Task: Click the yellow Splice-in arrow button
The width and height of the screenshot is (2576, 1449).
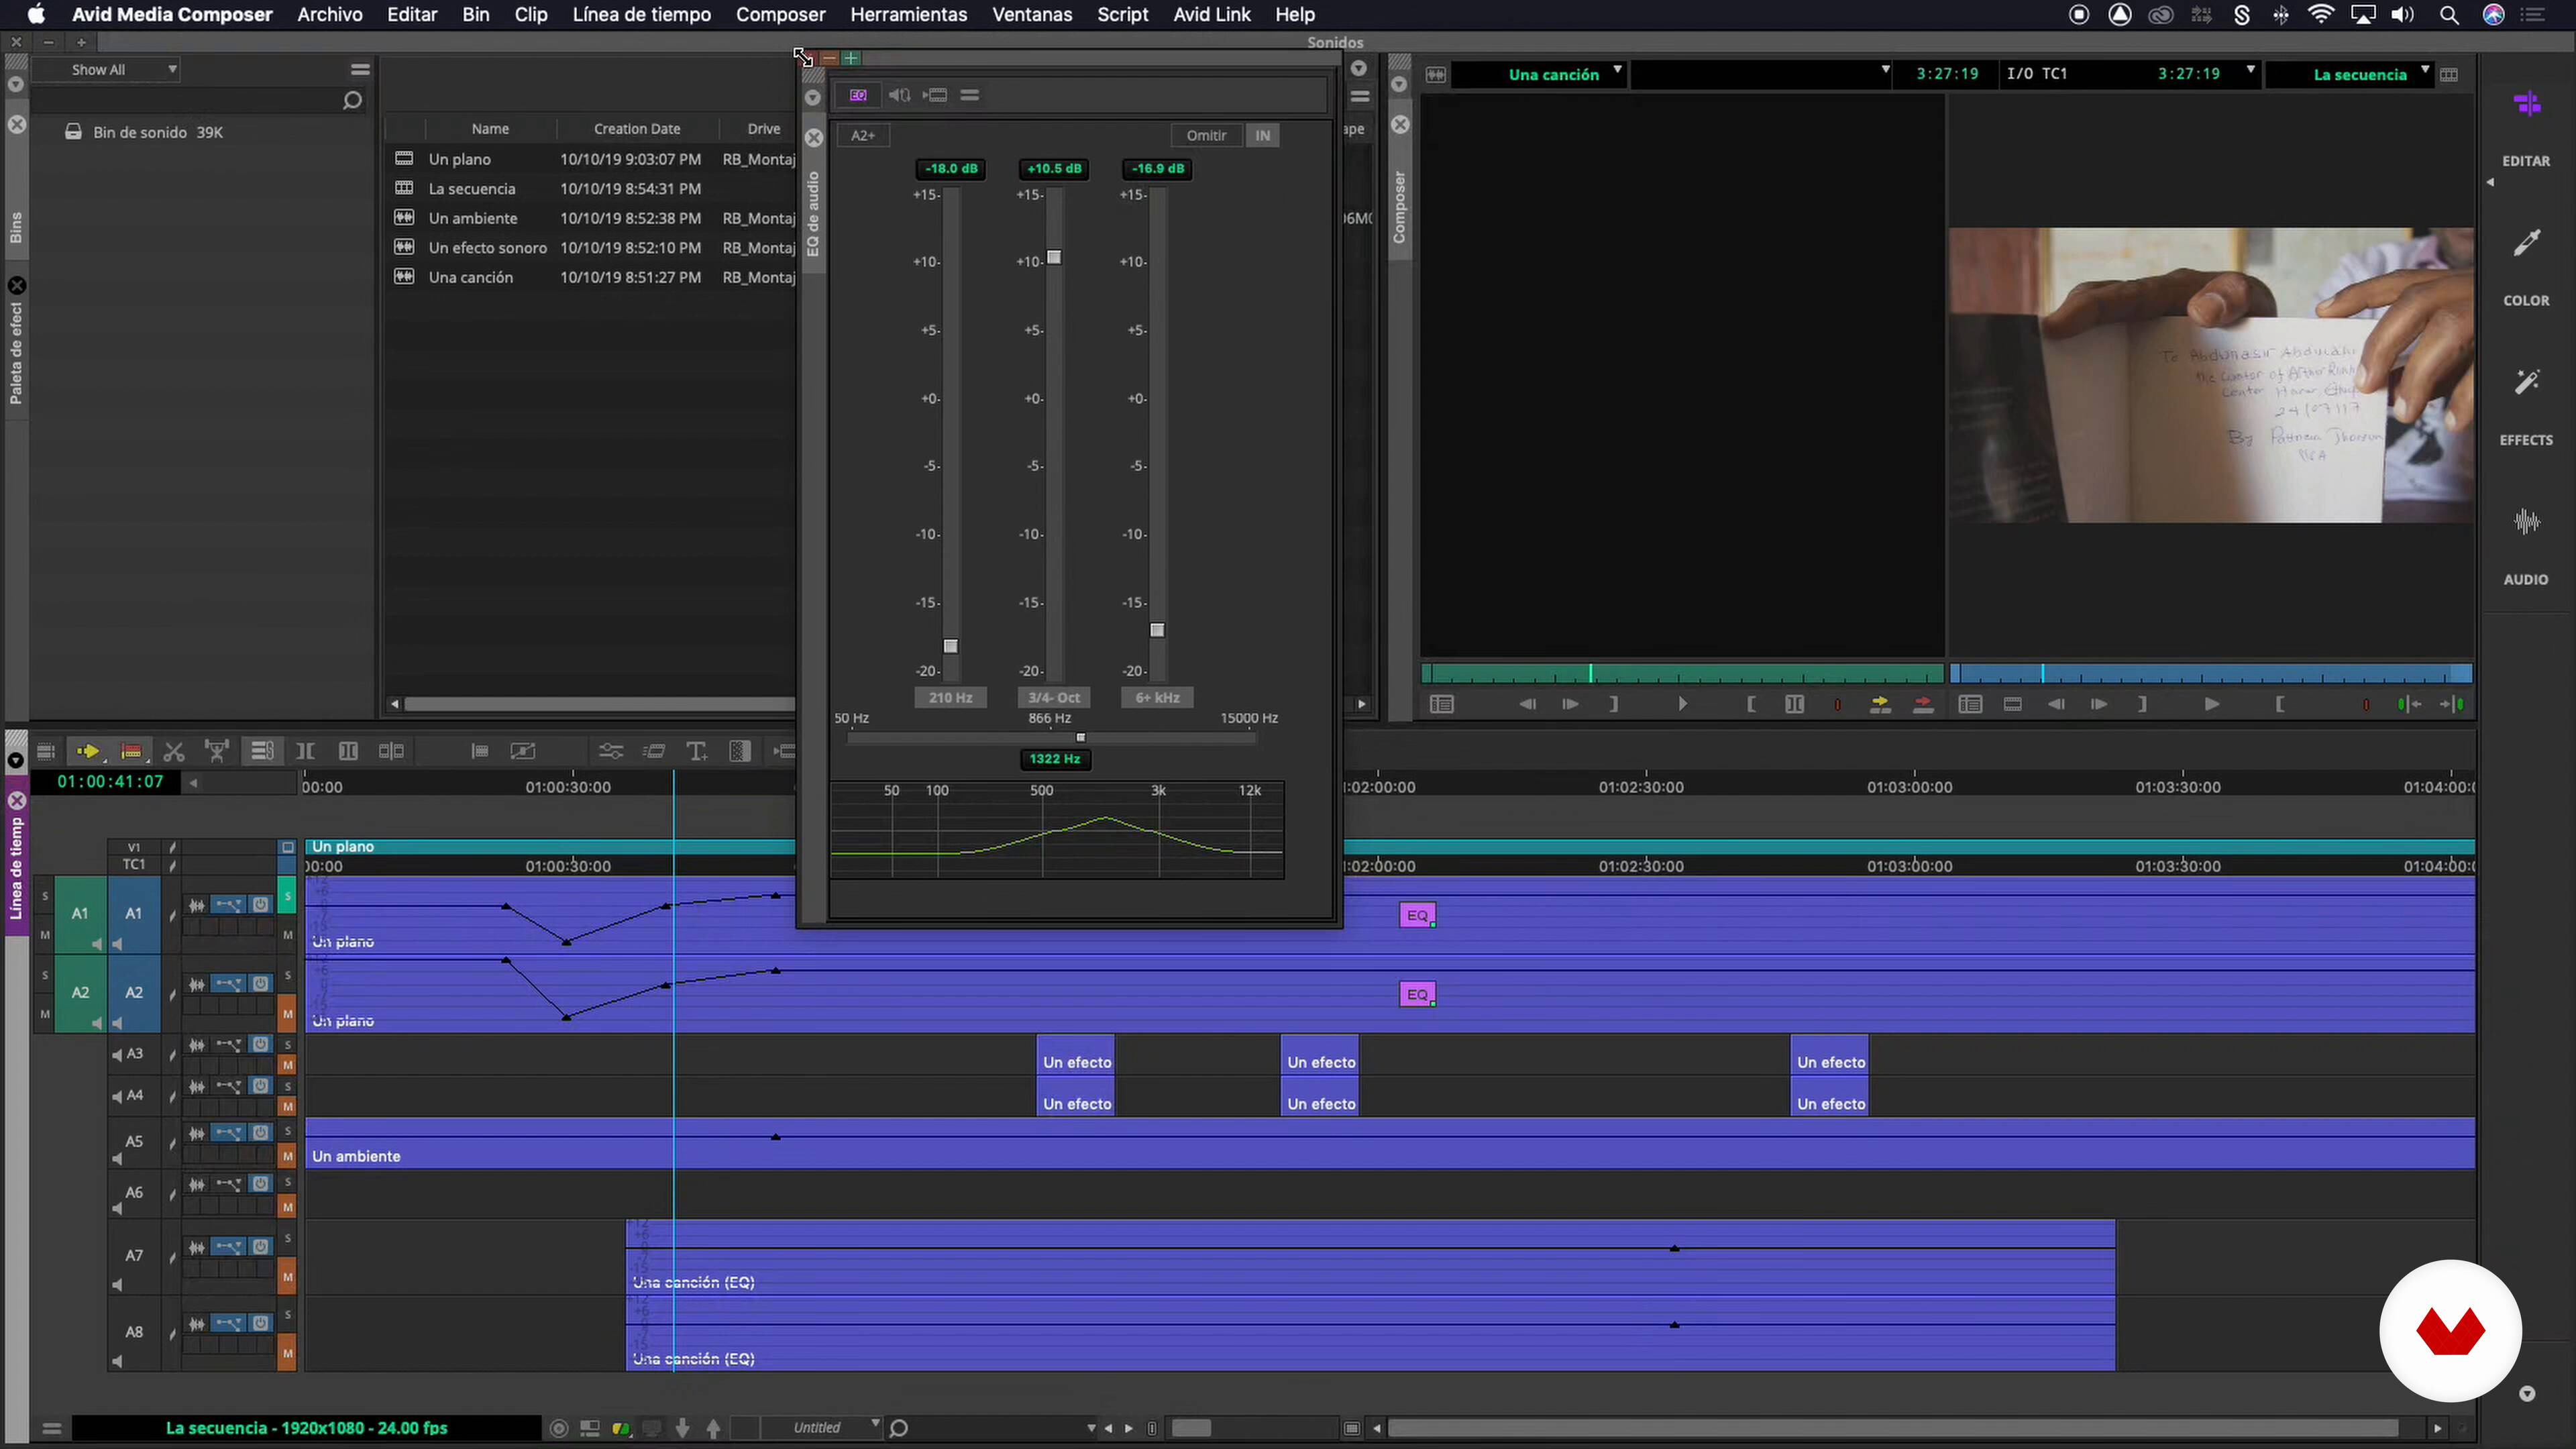Action: [x=87, y=751]
